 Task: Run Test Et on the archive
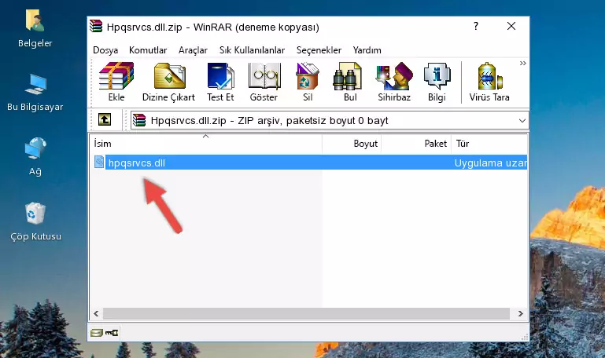point(220,82)
